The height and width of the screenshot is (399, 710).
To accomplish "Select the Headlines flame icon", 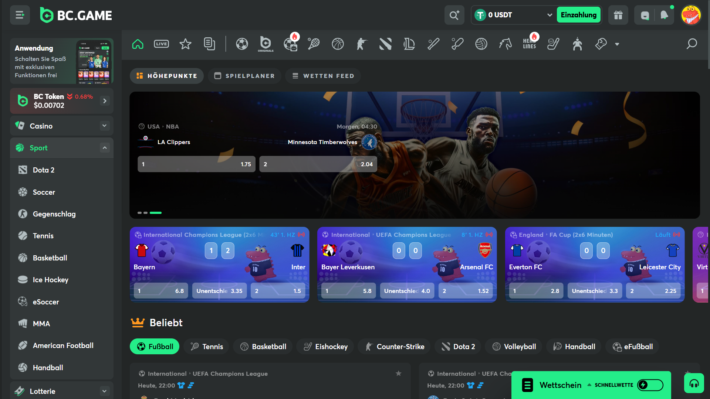I will (530, 44).
